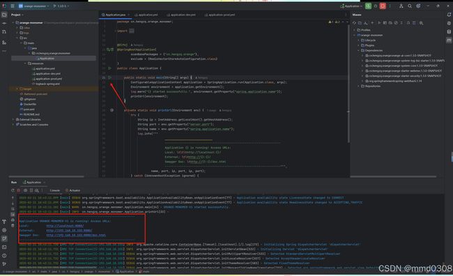Select application-dev.yml in Project tree
The image size is (453, 276).
click(46, 74)
